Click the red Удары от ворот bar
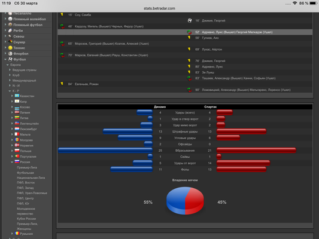319x239 pixels. coord(243,163)
